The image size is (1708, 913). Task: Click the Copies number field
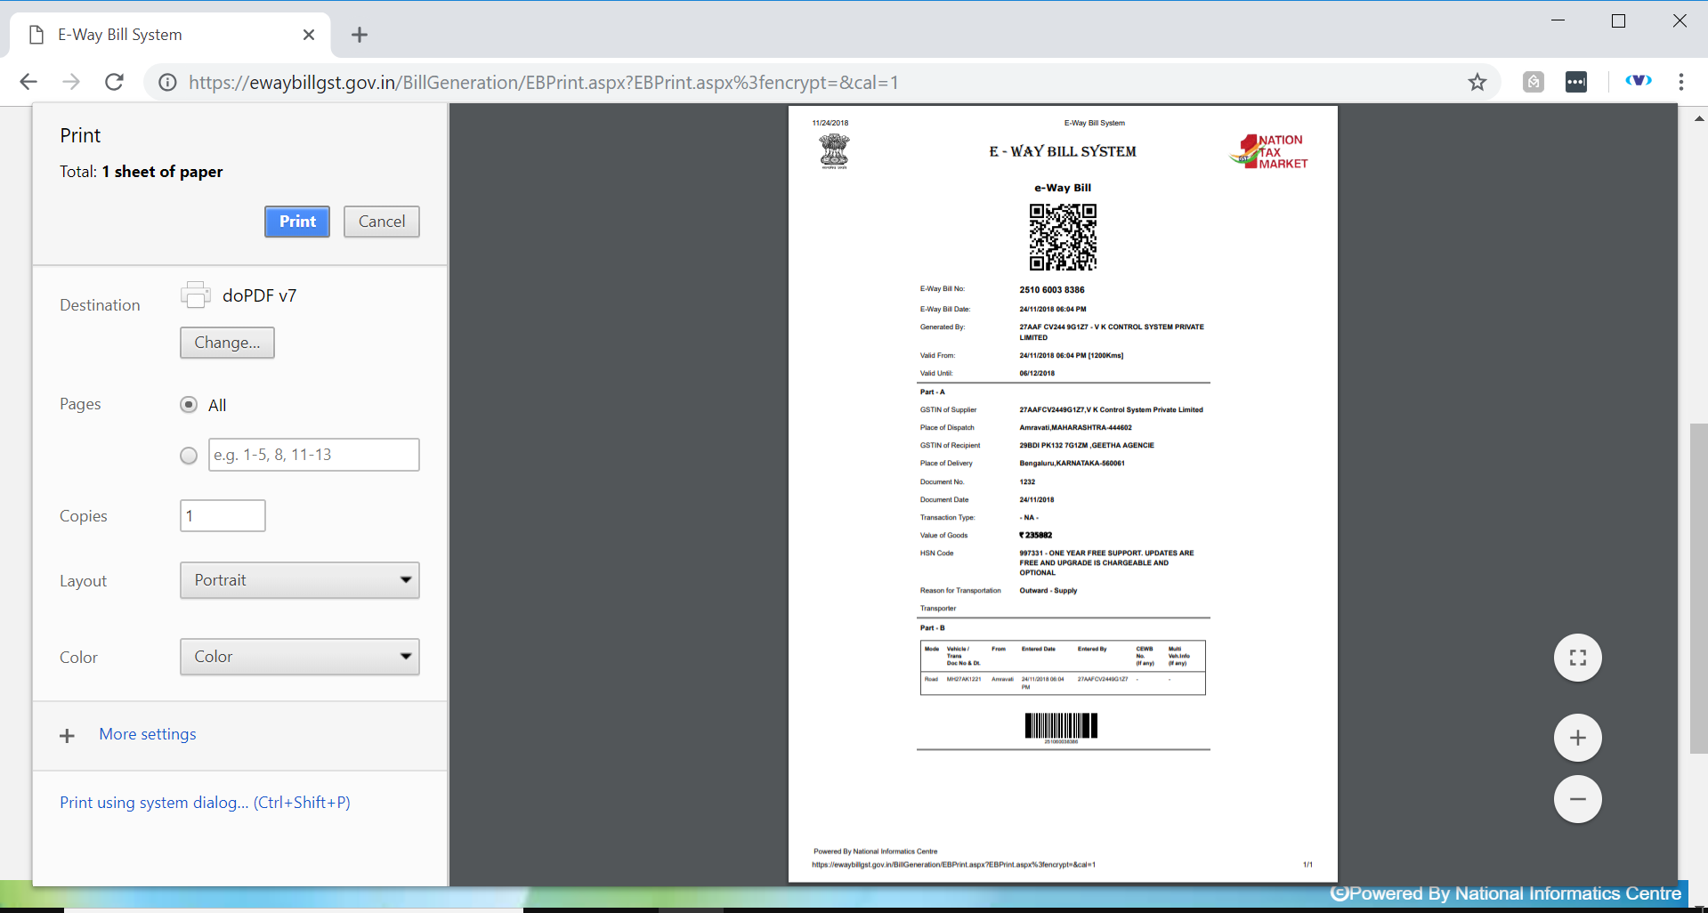click(223, 516)
